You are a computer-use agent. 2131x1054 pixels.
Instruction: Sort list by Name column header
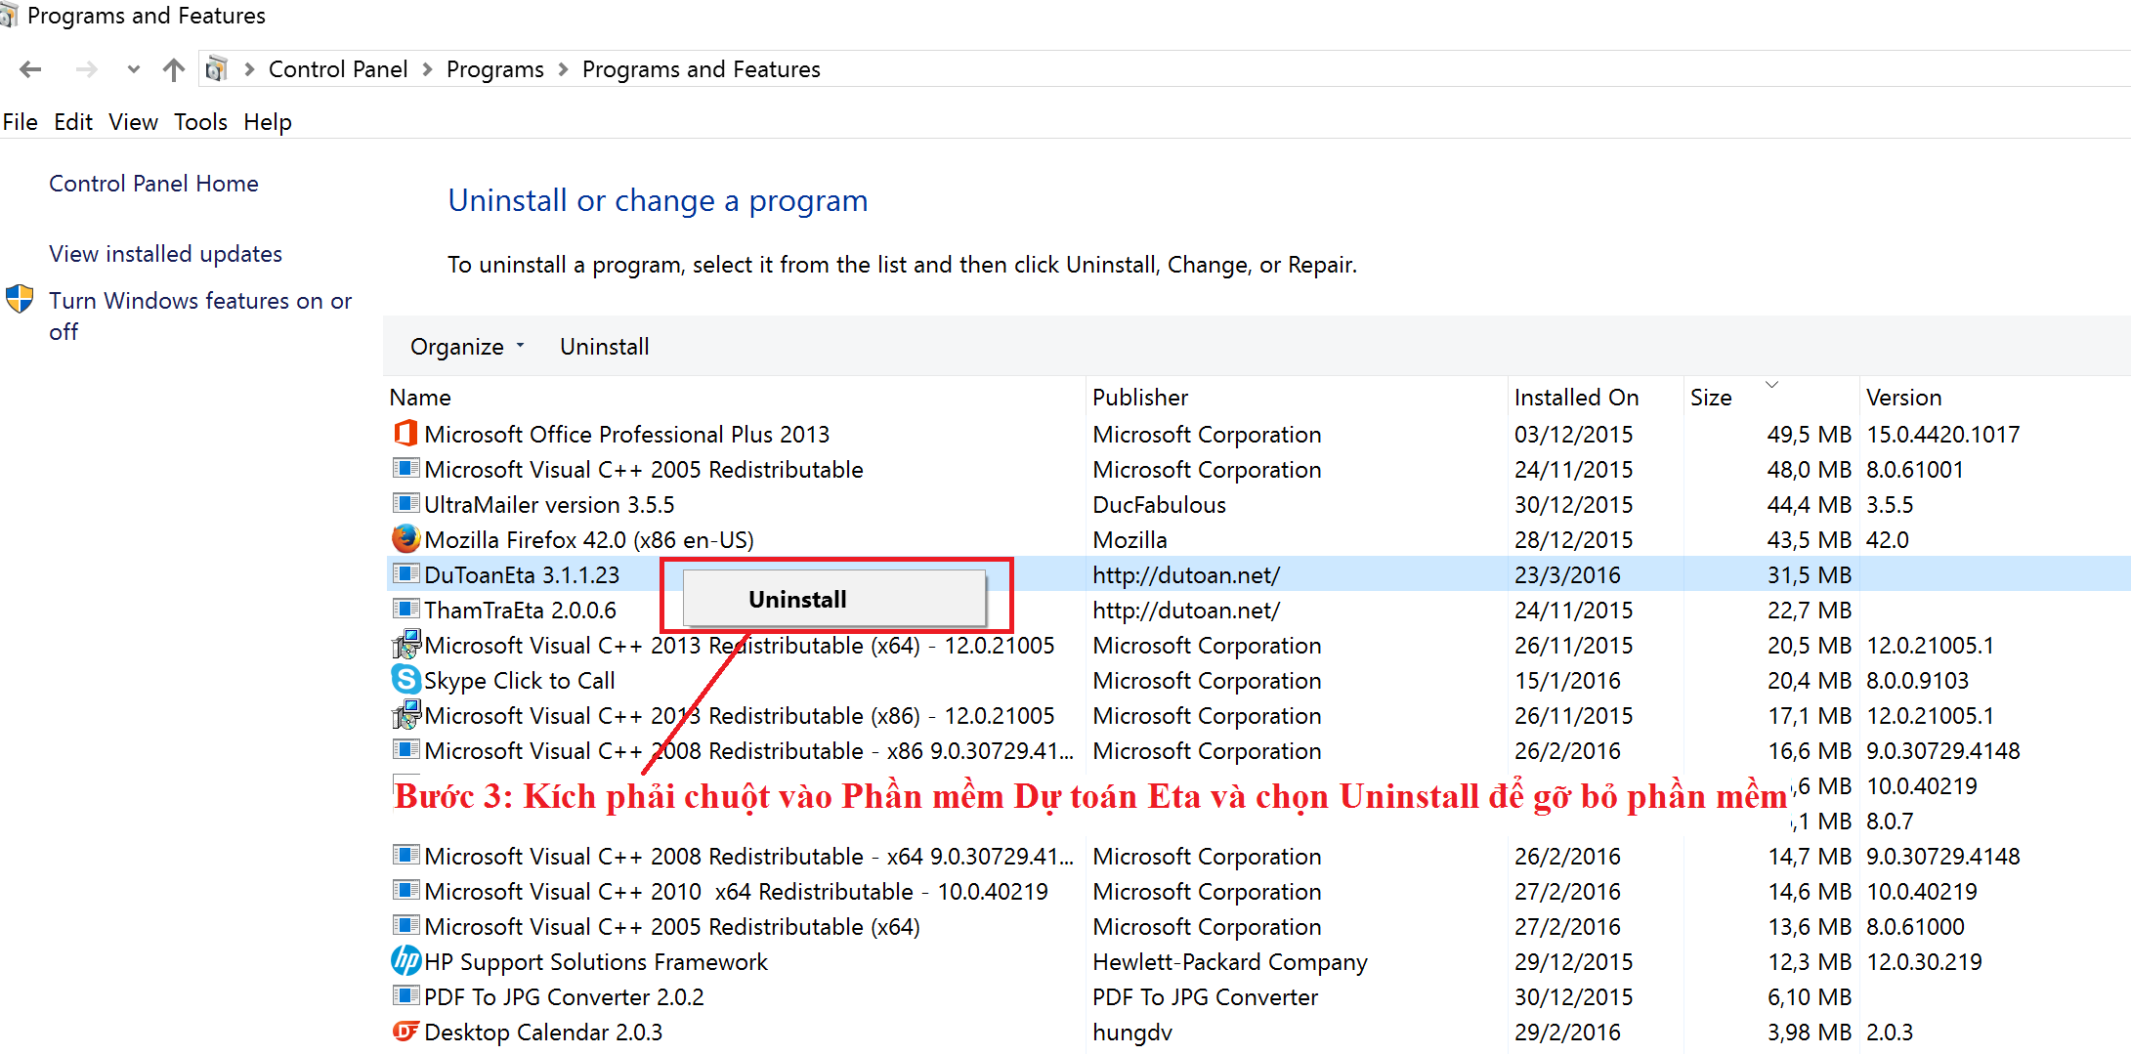420,398
